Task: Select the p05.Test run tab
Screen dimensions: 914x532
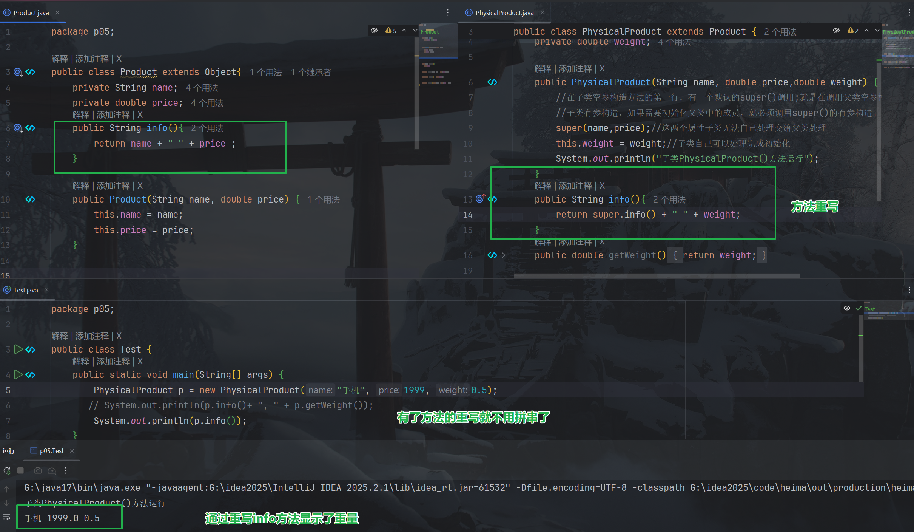Action: coord(52,451)
